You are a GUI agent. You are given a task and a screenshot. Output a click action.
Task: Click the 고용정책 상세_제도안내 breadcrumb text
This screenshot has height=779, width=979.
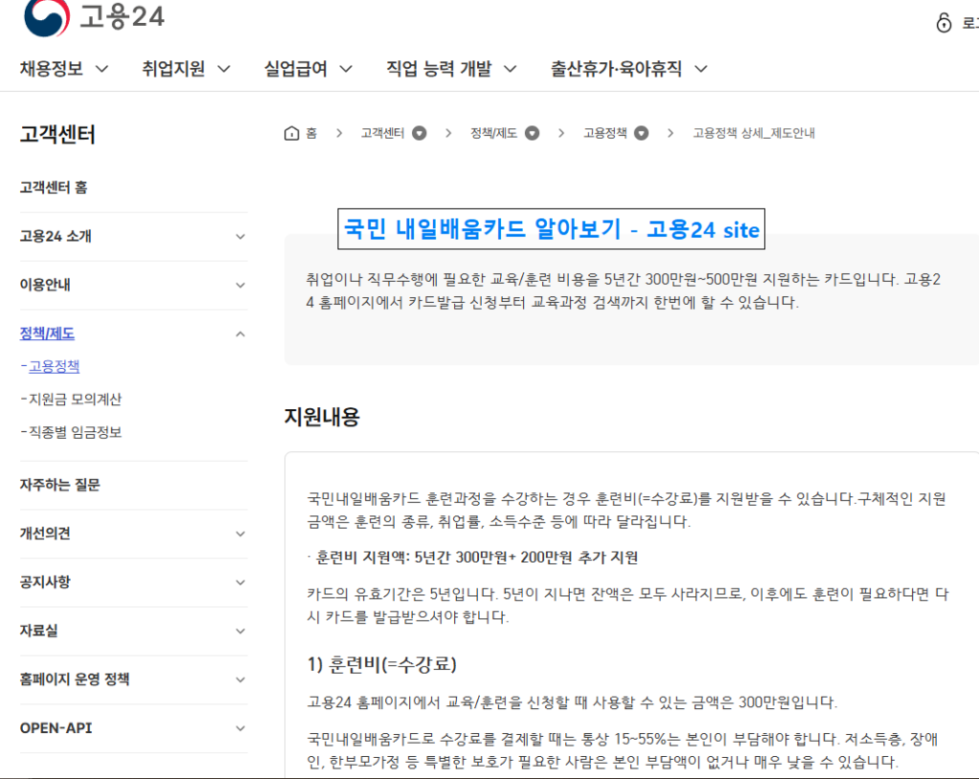click(x=753, y=133)
